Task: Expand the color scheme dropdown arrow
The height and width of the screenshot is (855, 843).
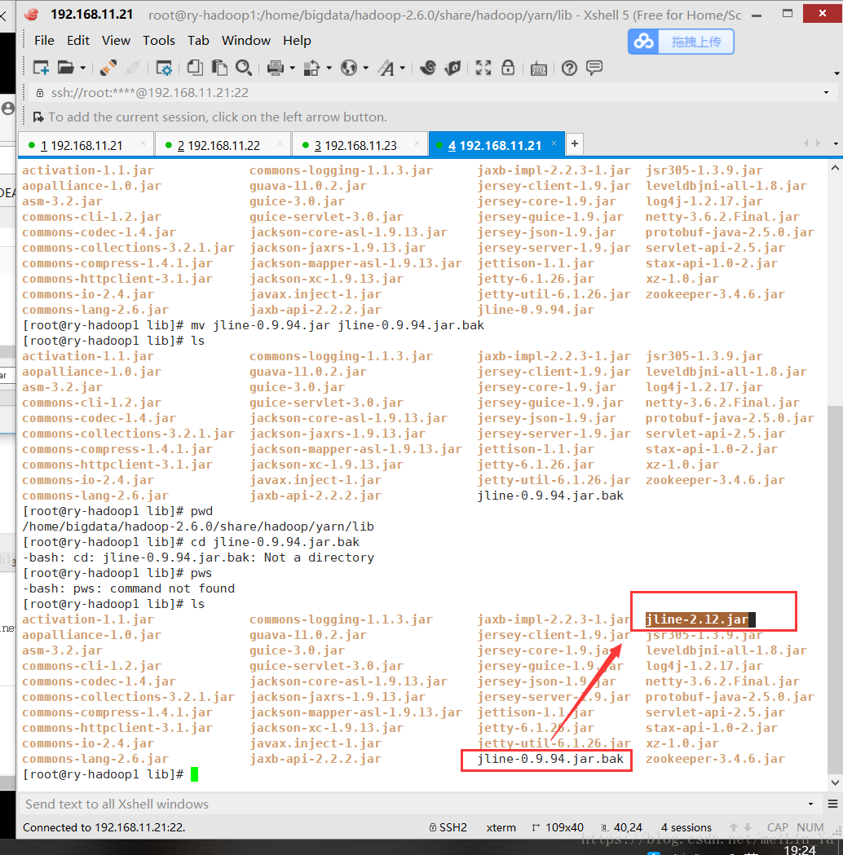Action: click(x=329, y=68)
